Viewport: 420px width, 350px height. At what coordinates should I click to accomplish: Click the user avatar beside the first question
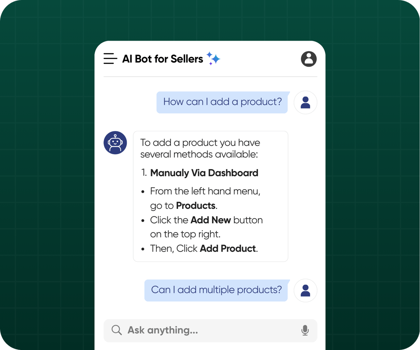[x=306, y=102]
